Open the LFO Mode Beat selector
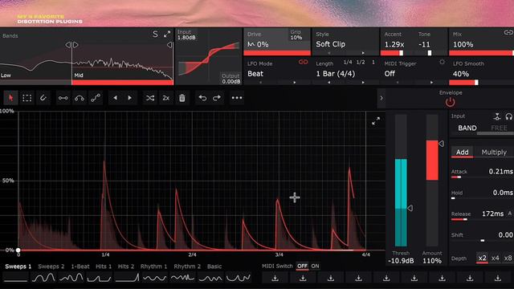This screenshot has height=289, width=514. pos(255,74)
